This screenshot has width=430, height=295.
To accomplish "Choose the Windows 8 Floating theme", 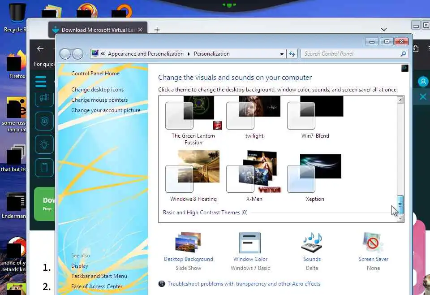I will coord(193,176).
